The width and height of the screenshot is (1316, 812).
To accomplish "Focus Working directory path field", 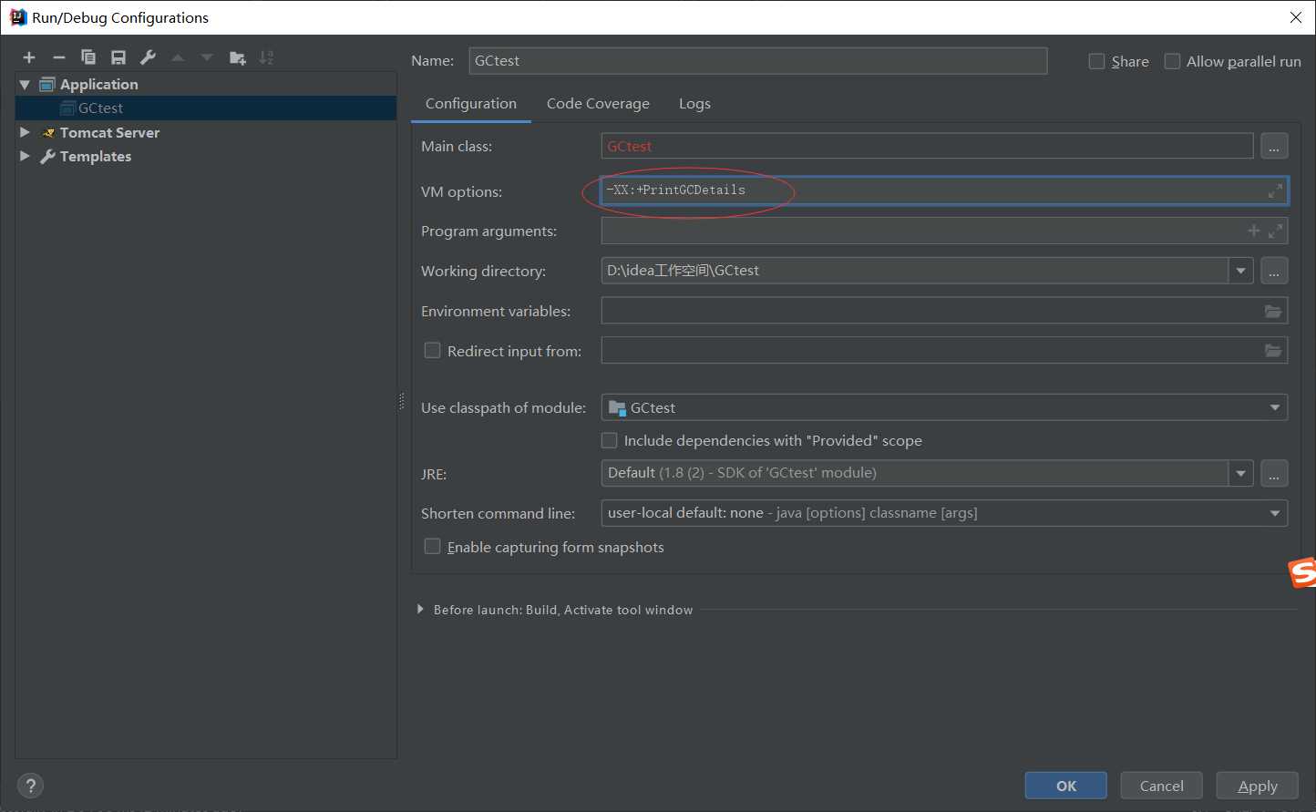I will pyautogui.click(x=915, y=271).
